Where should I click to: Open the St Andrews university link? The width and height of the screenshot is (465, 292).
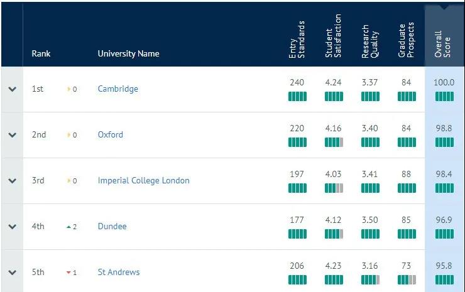tap(119, 272)
